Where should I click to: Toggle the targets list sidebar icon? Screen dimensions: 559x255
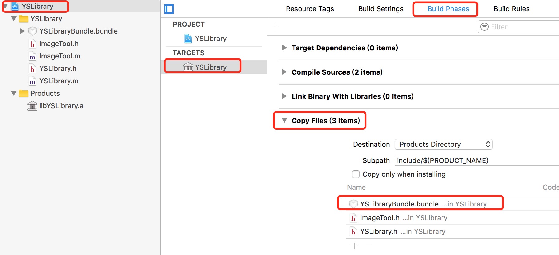(169, 9)
